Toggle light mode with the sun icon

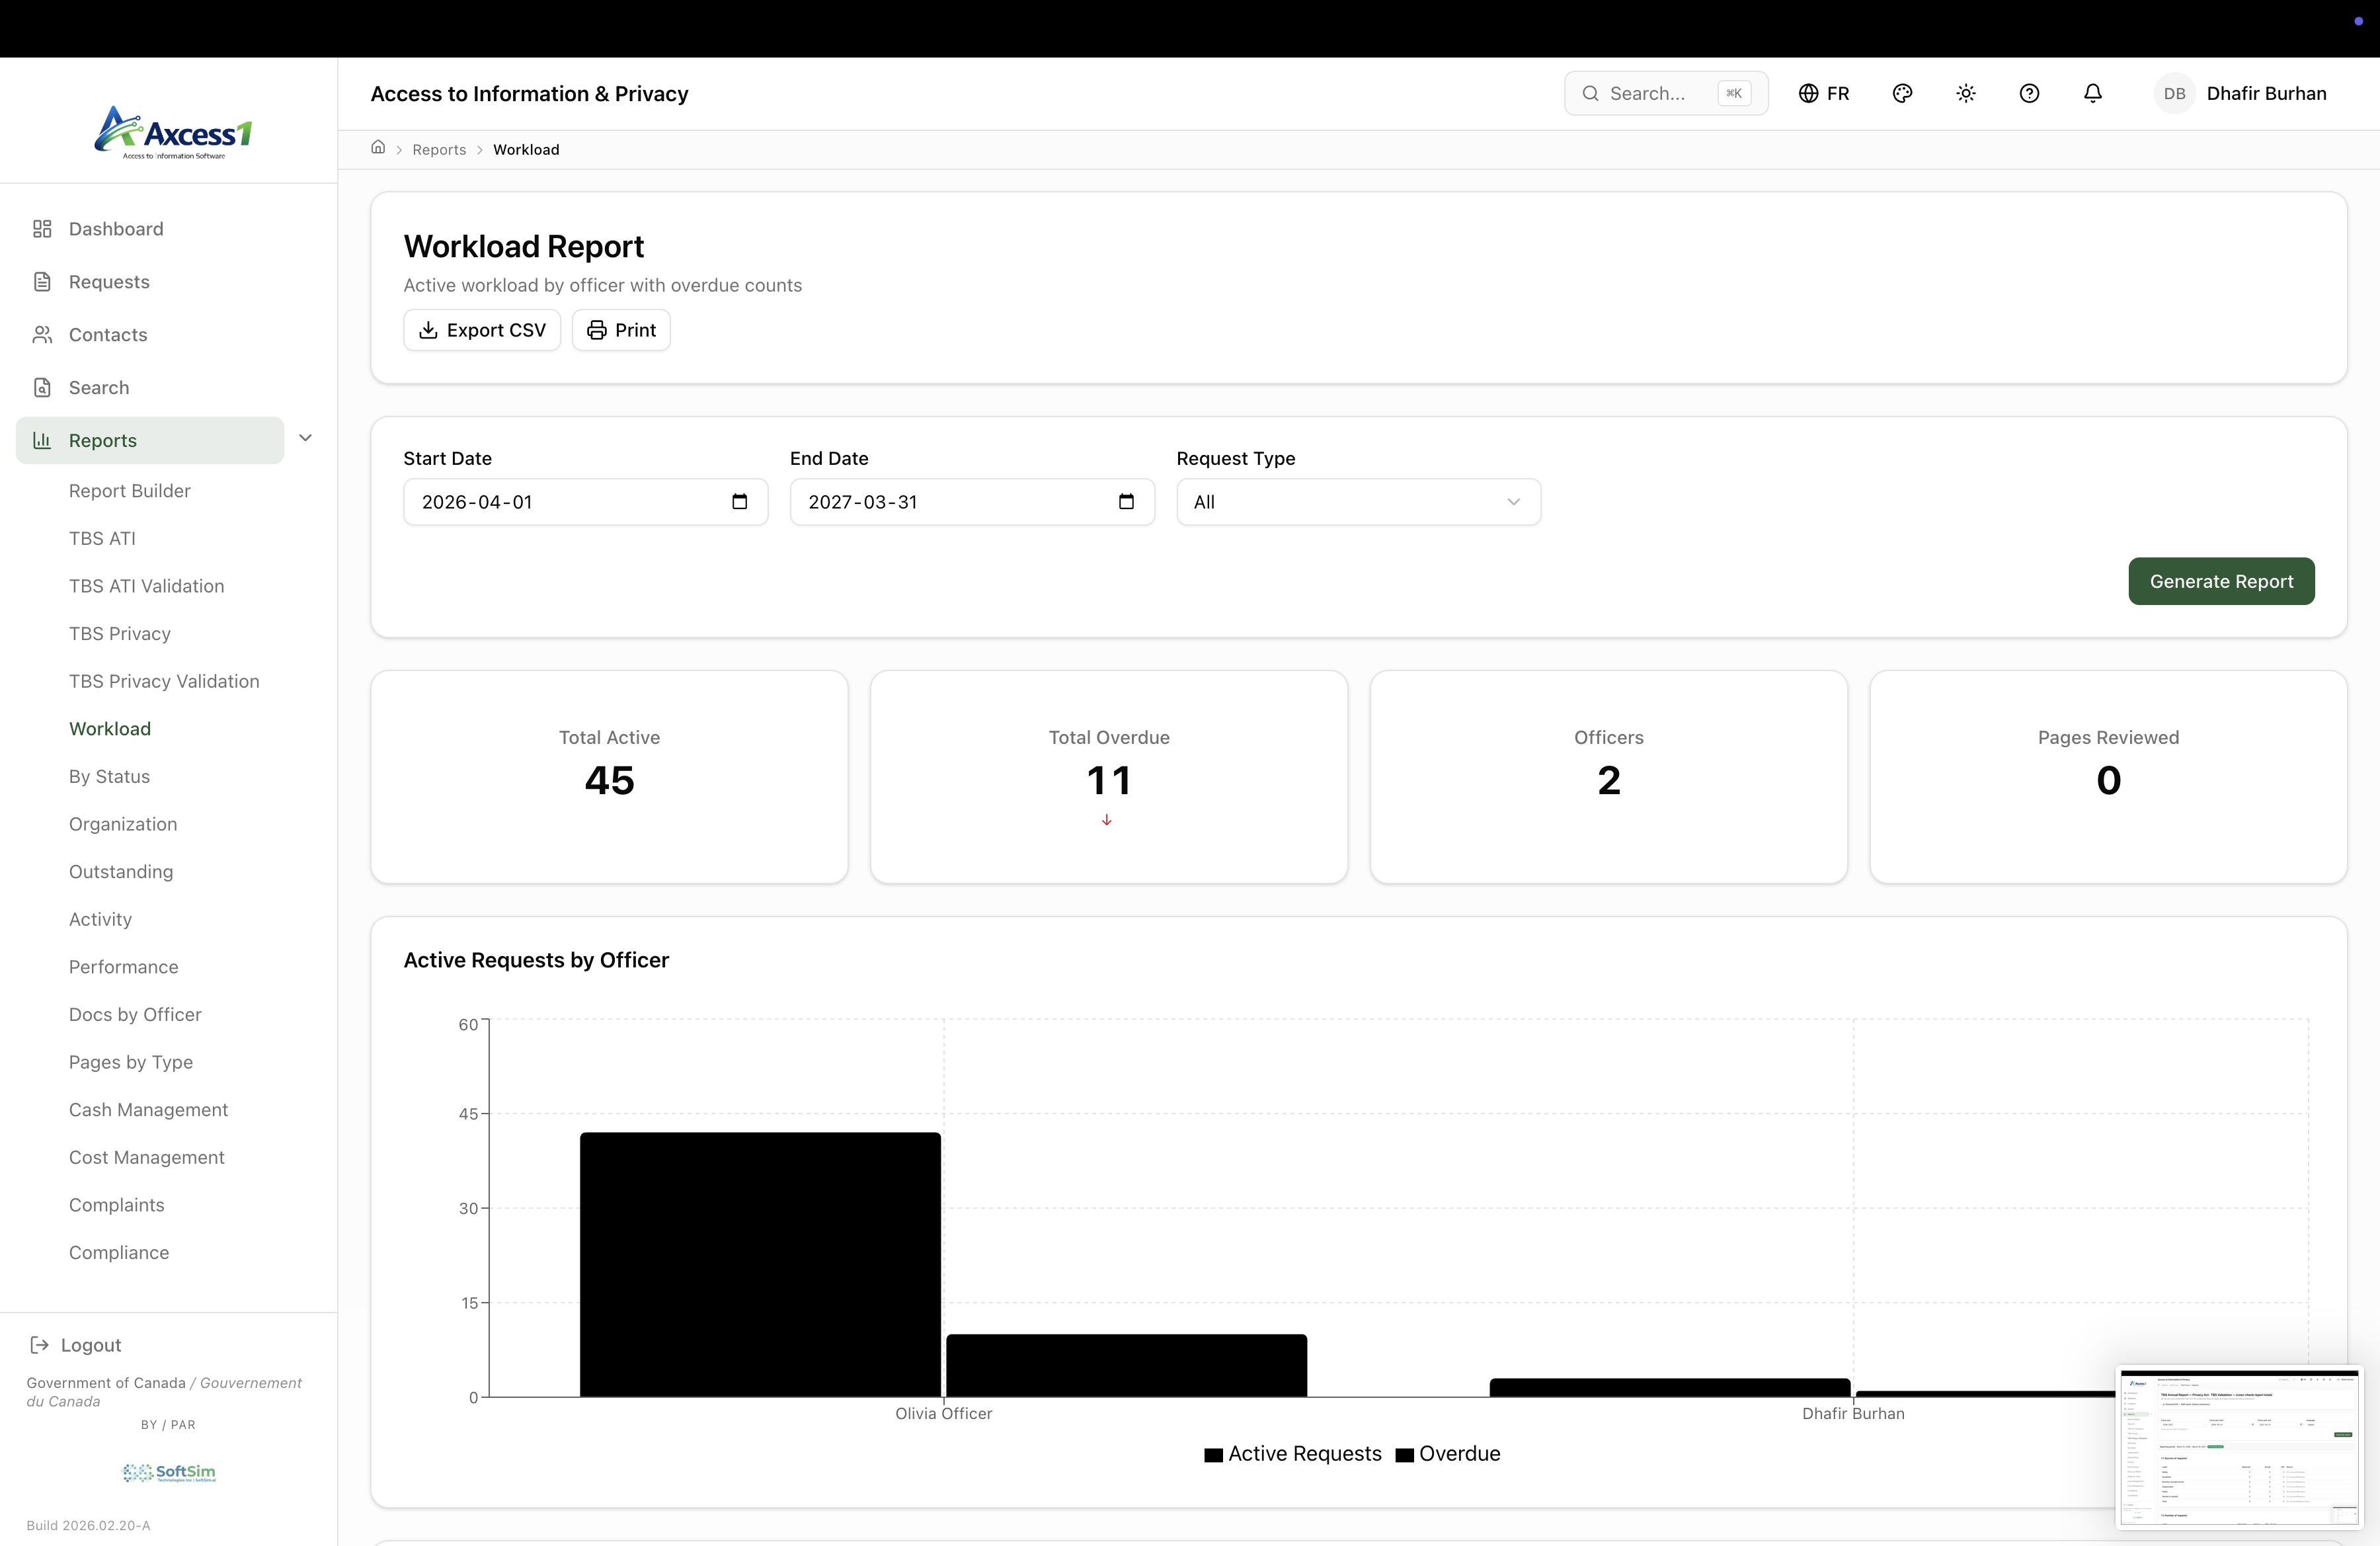click(1964, 92)
